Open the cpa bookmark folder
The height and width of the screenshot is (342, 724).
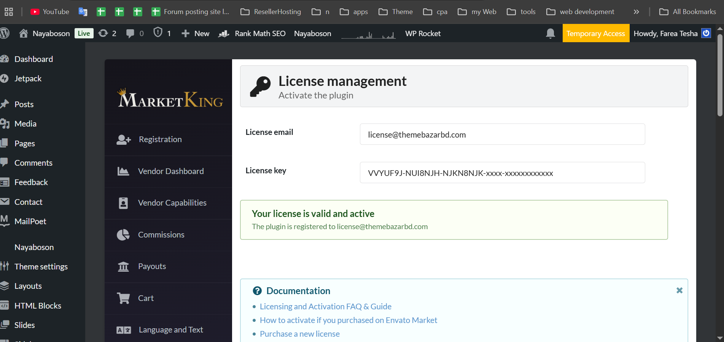tap(435, 12)
